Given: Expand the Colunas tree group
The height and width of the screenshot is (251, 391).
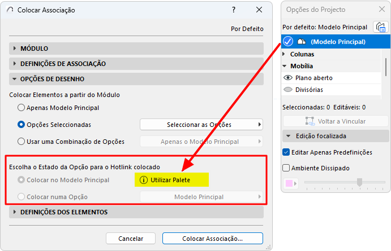Looking at the screenshot, I should [284, 54].
